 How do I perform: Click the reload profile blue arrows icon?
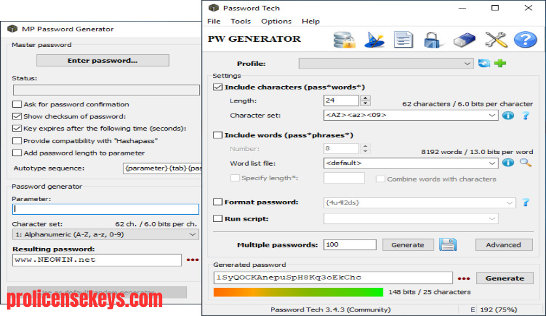[x=484, y=63]
